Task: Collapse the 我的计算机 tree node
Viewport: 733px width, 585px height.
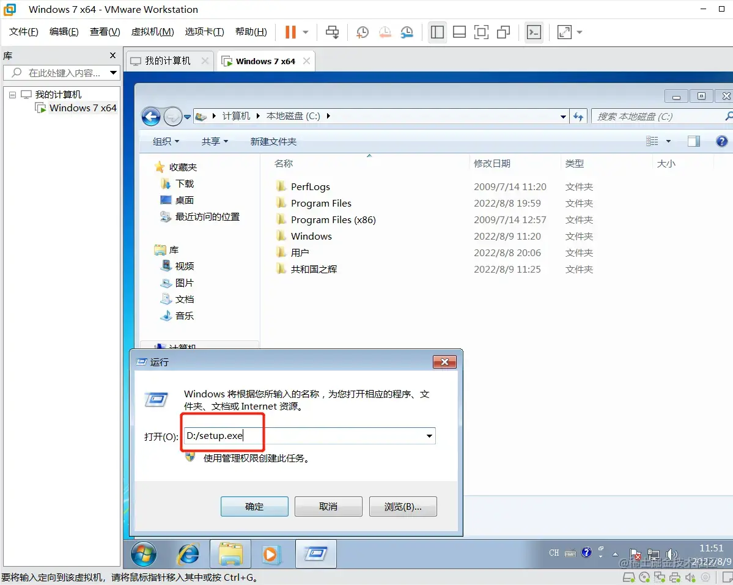Action: click(x=13, y=95)
